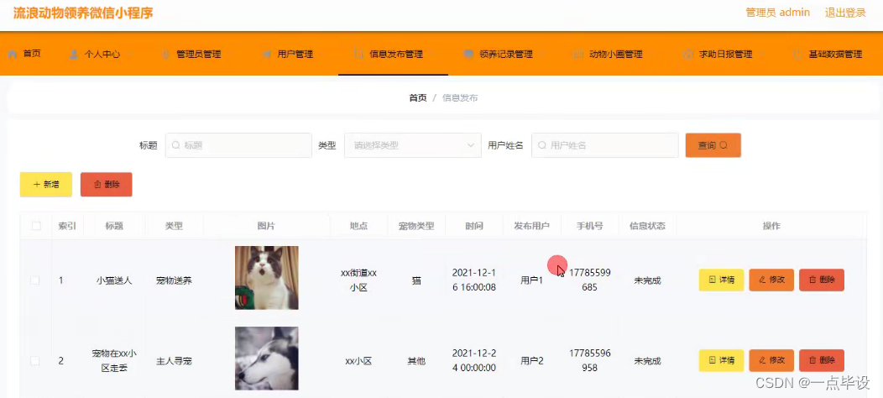The image size is (883, 398).
Task: Click 详情 for 小猫送人 row
Action: click(x=721, y=280)
